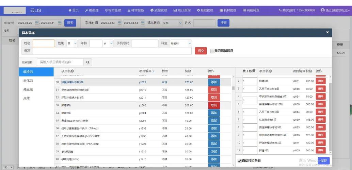The height and width of the screenshot is (170, 352).
Task: Add project y1224 TPSA with 添加
Action: [214, 144]
